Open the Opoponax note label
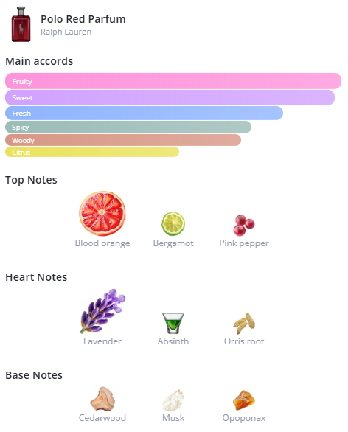The height and width of the screenshot is (432, 348). pos(244,418)
